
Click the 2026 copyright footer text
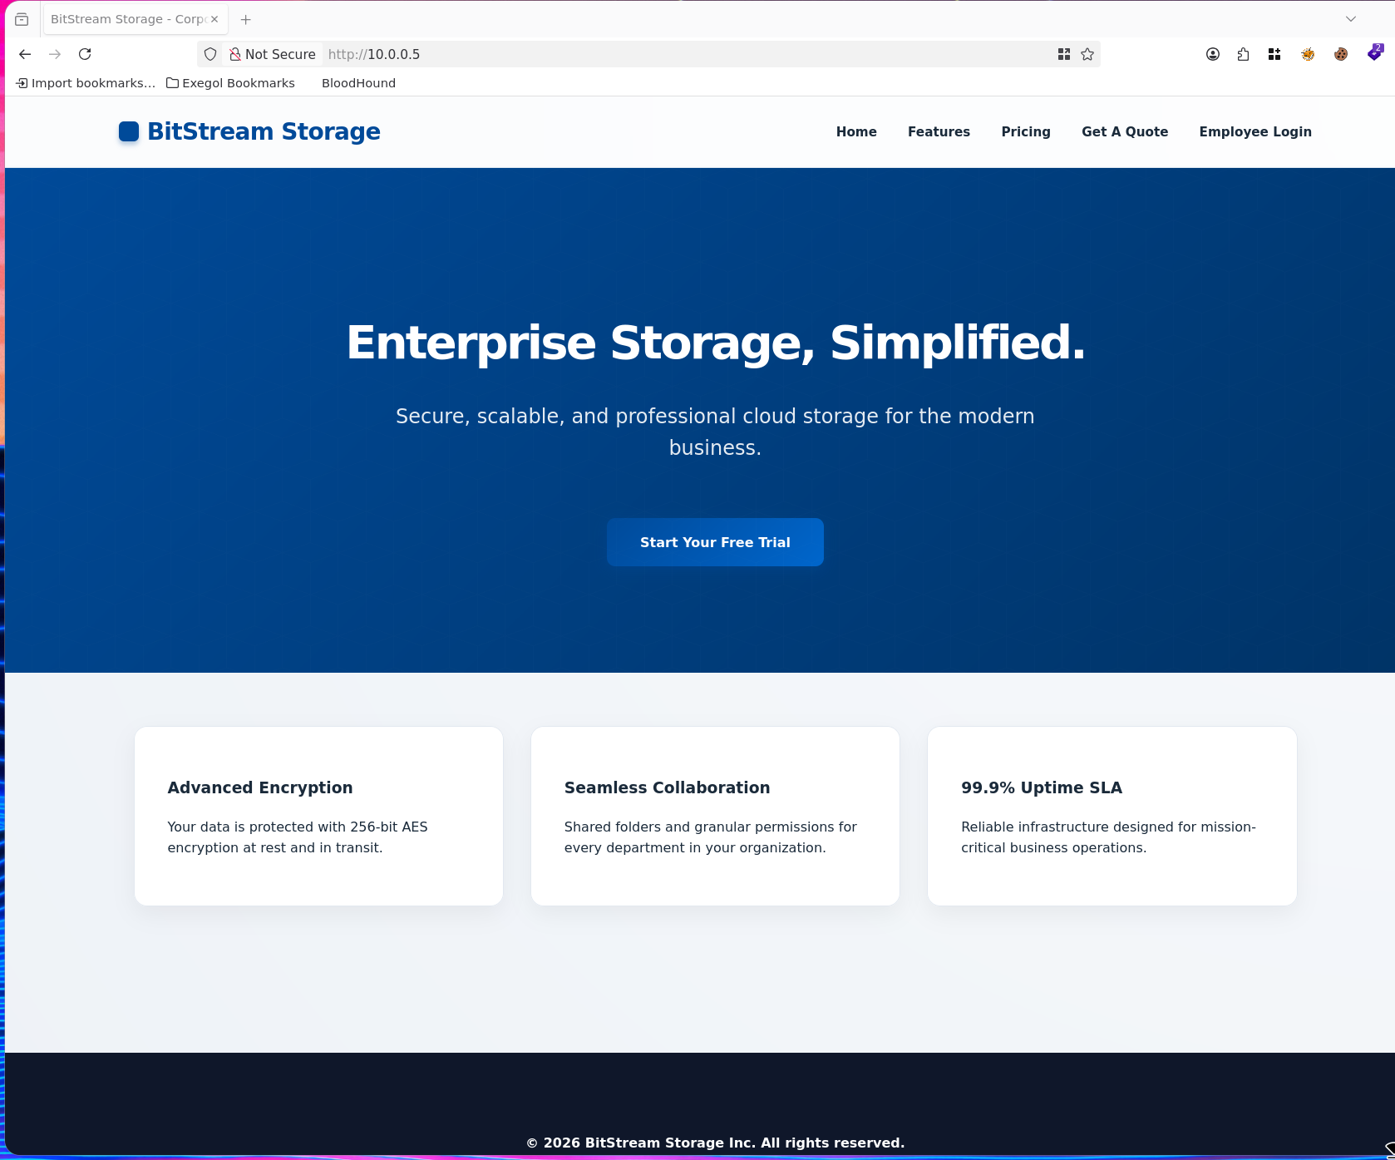pos(715,1143)
